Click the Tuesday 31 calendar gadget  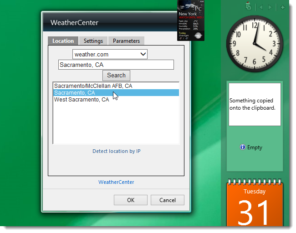click(255, 202)
